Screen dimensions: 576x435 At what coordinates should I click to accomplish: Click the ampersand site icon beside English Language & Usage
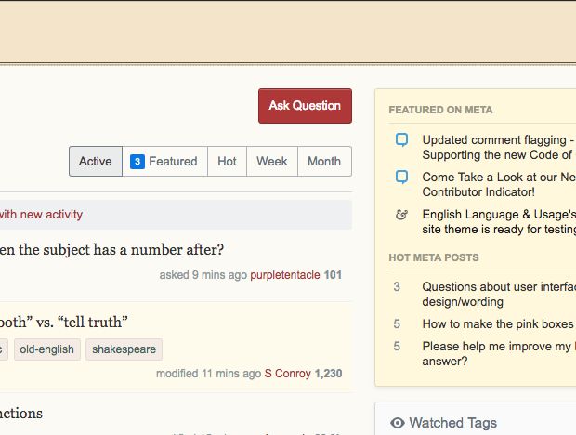(401, 214)
